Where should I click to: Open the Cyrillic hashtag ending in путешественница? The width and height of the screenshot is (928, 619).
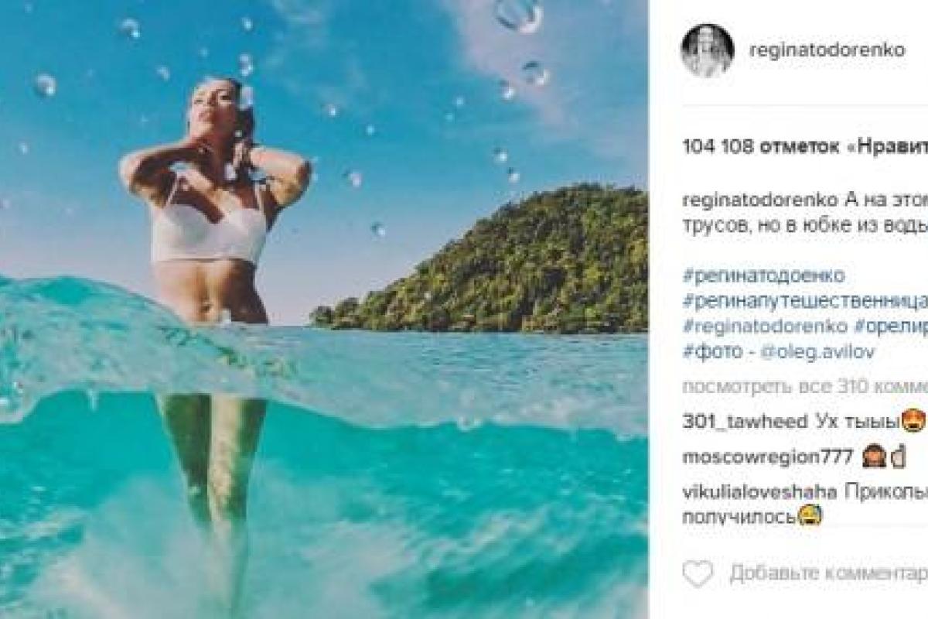[x=804, y=300]
